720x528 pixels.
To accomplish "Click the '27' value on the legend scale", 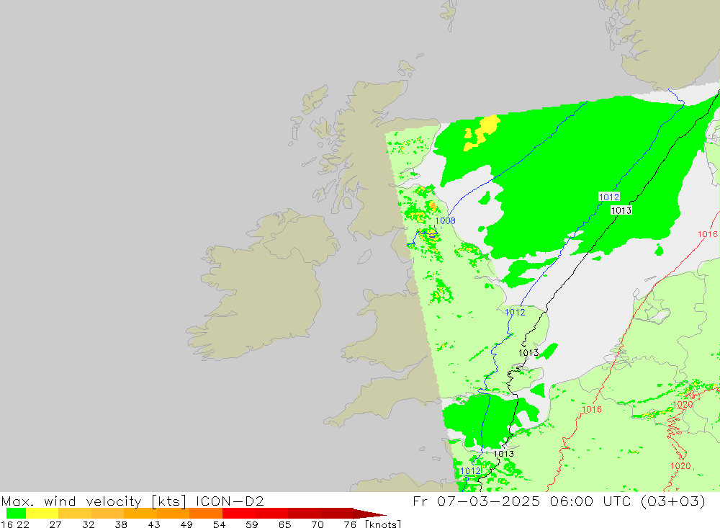I will point(55,524).
